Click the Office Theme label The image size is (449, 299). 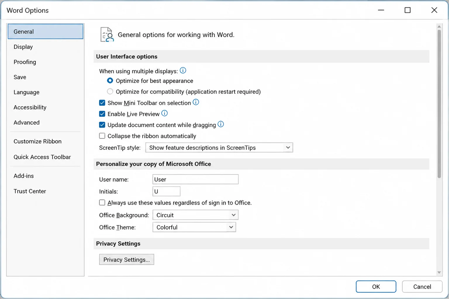(x=117, y=227)
